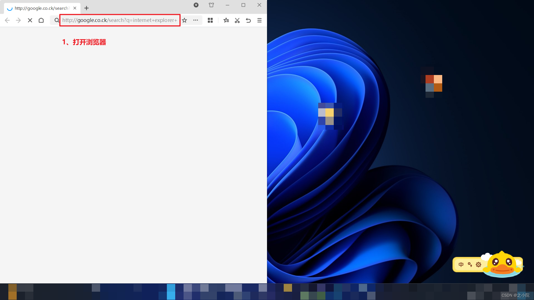Close the google.co.ck tab

pos(75,8)
